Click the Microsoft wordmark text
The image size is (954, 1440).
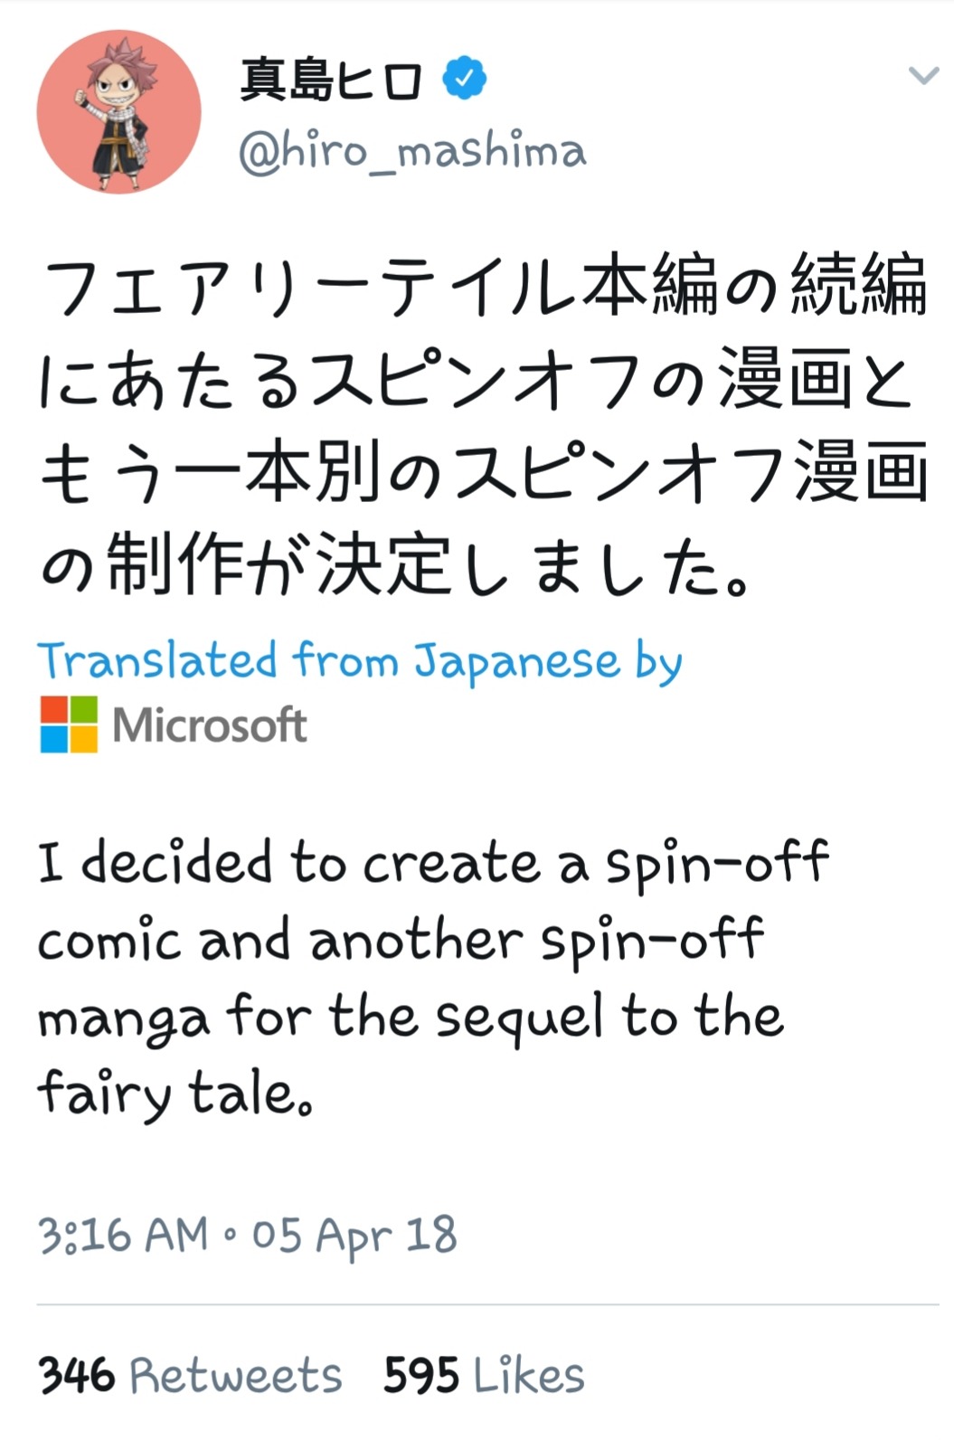point(210,725)
